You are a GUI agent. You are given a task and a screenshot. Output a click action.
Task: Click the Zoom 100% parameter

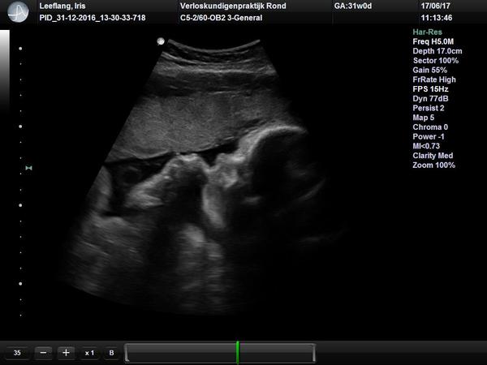tap(434, 165)
